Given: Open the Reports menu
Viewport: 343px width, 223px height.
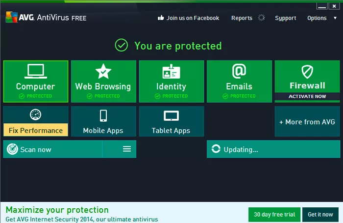Looking at the screenshot, I should 242,18.
